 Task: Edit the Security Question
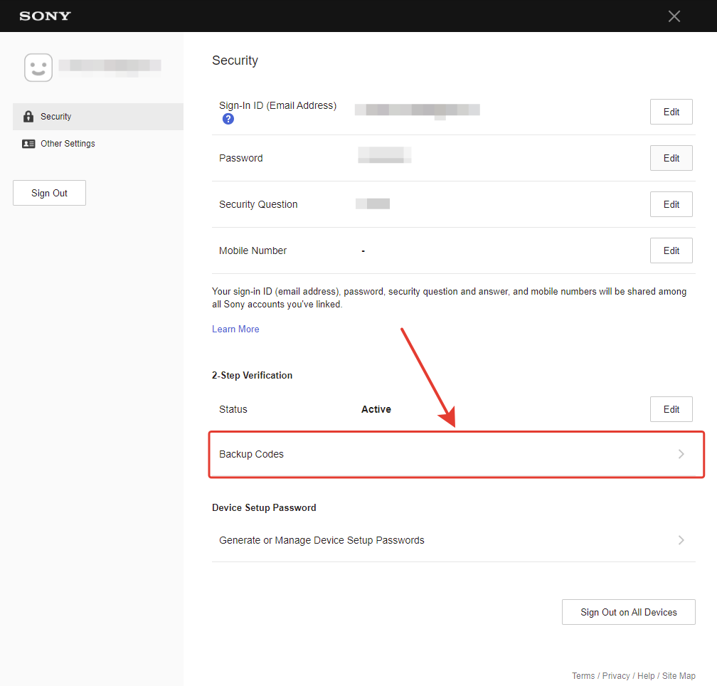(671, 204)
